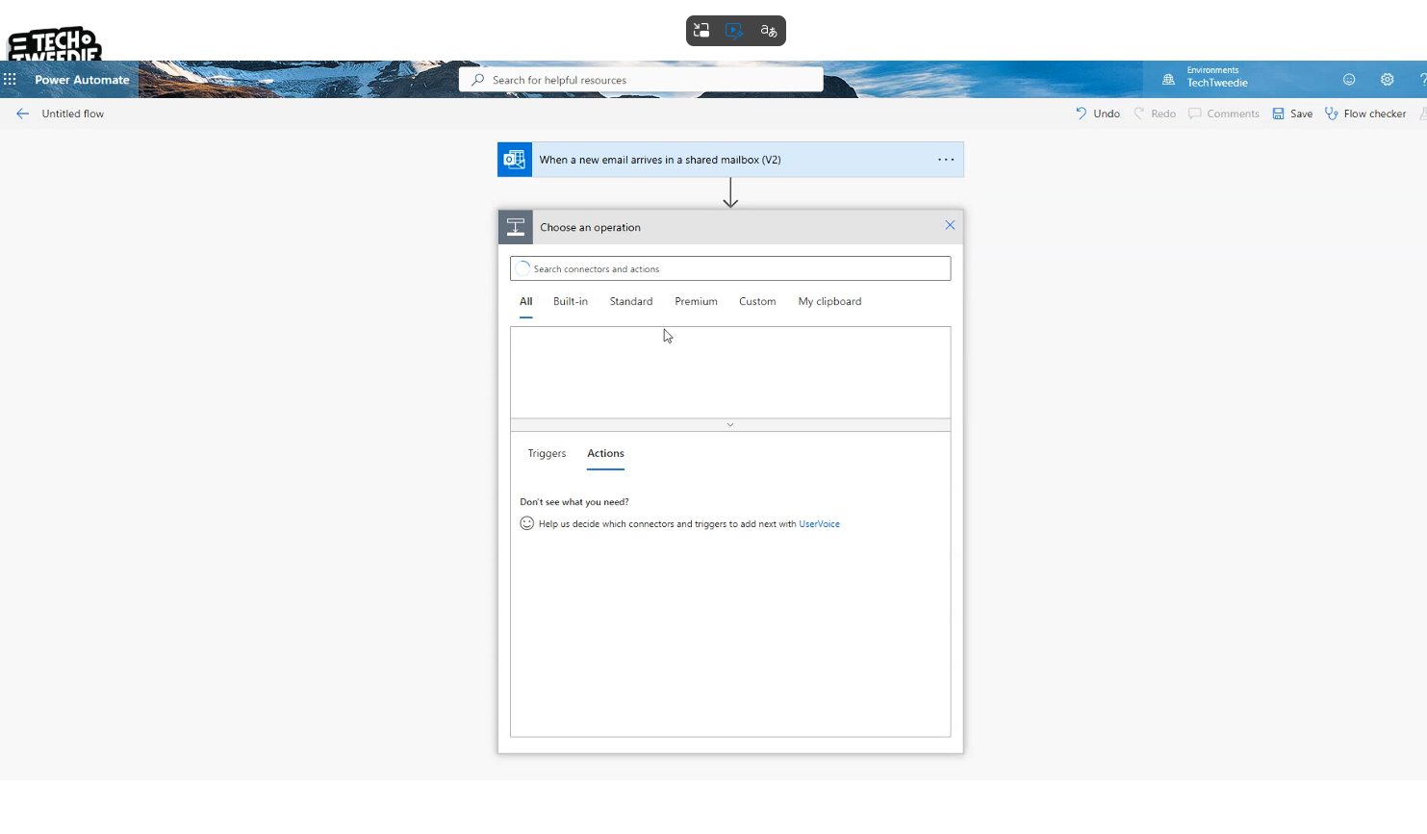Close the Choose an operation panel
1427x834 pixels.
coord(950,225)
